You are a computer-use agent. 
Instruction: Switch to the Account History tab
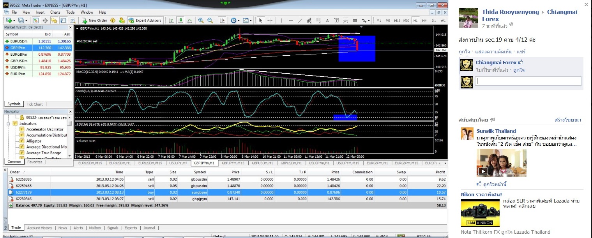39,228
